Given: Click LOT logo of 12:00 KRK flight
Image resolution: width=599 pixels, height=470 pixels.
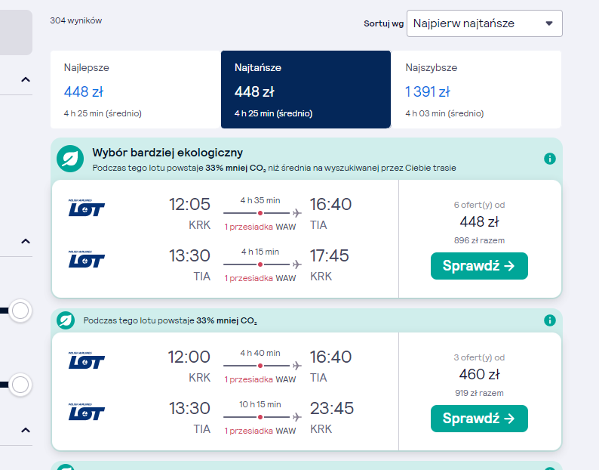Looking at the screenshot, I should pos(86,360).
